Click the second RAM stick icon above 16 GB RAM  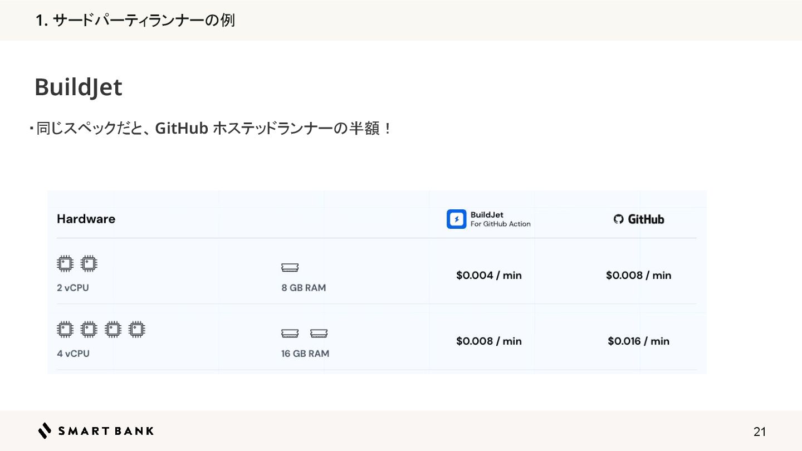coord(319,334)
